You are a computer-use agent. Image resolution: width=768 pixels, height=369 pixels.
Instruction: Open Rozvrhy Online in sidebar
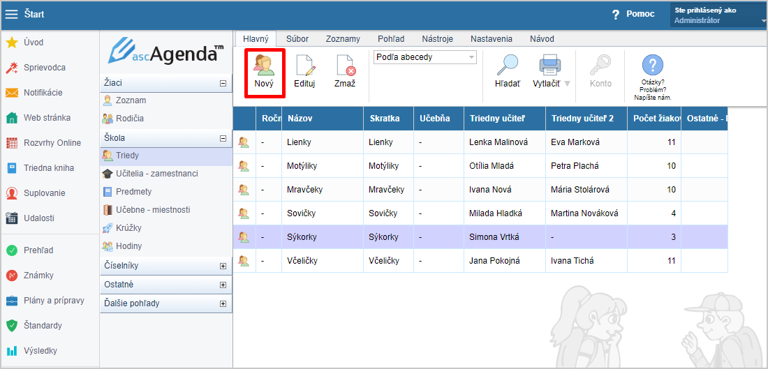[52, 143]
